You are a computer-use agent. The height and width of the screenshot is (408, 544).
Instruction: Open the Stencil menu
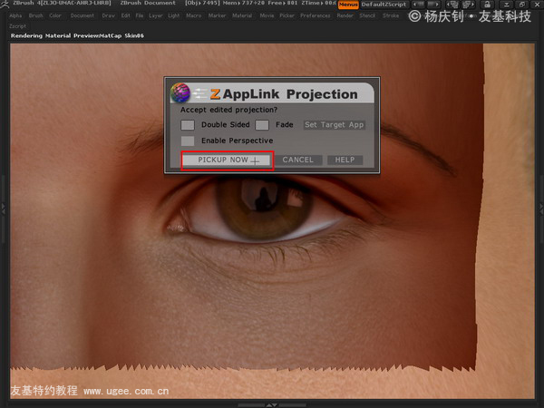pos(367,15)
